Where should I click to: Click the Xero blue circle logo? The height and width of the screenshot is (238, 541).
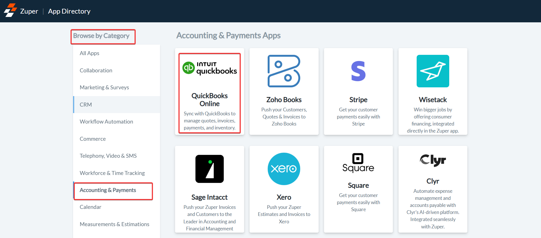(x=284, y=169)
